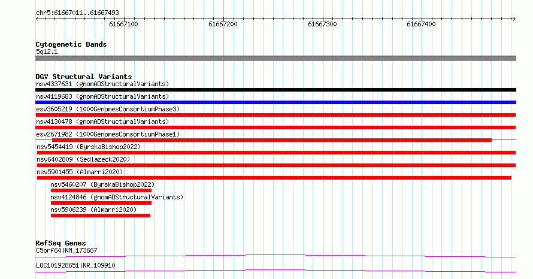This screenshot has width=533, height=279.
Task: Click ruler position 61667100
Action: tap(124, 24)
